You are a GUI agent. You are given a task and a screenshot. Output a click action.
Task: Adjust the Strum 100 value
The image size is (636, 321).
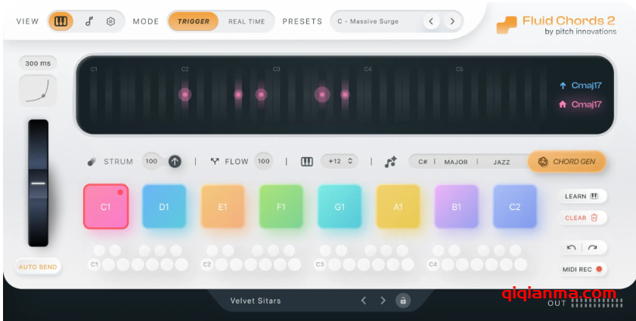(151, 162)
